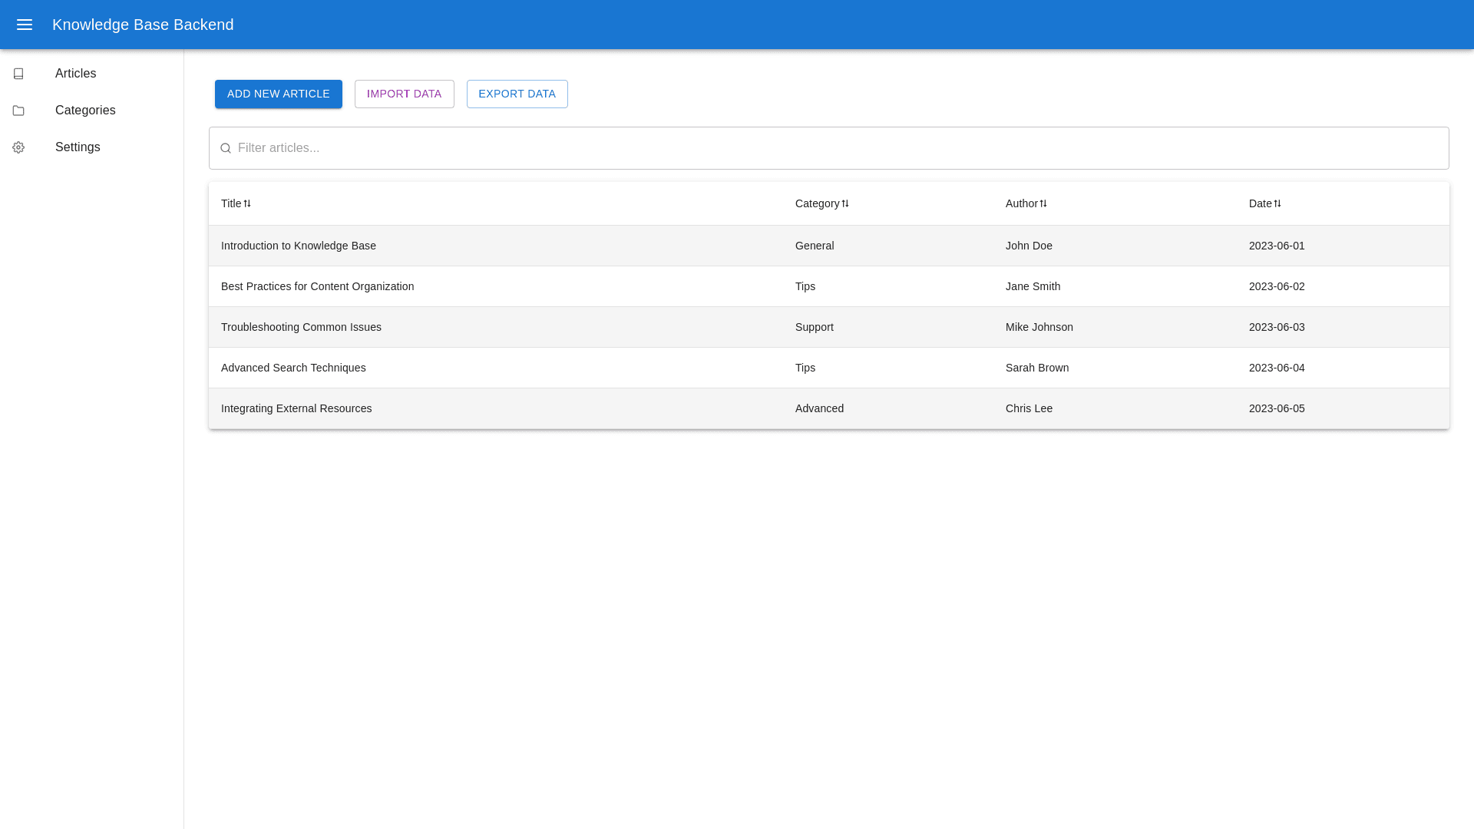This screenshot has width=1474, height=829.
Task: Open Articles in the sidebar
Action: pos(75,74)
